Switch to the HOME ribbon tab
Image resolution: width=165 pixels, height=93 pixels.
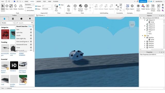click(x=26, y=2)
